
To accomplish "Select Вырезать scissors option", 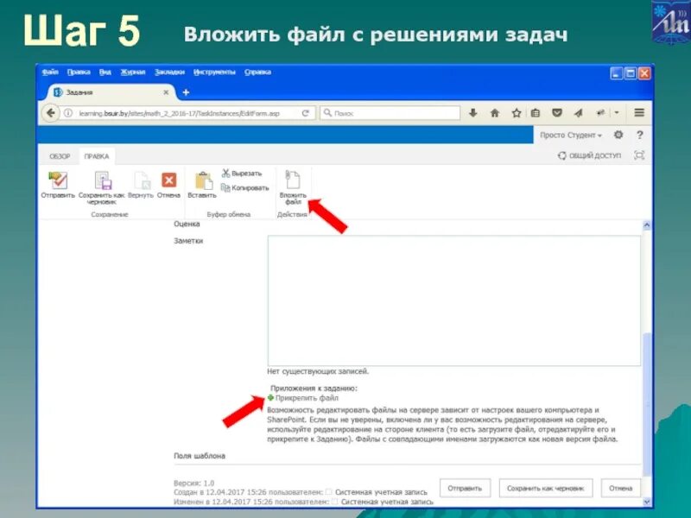I will (242, 174).
